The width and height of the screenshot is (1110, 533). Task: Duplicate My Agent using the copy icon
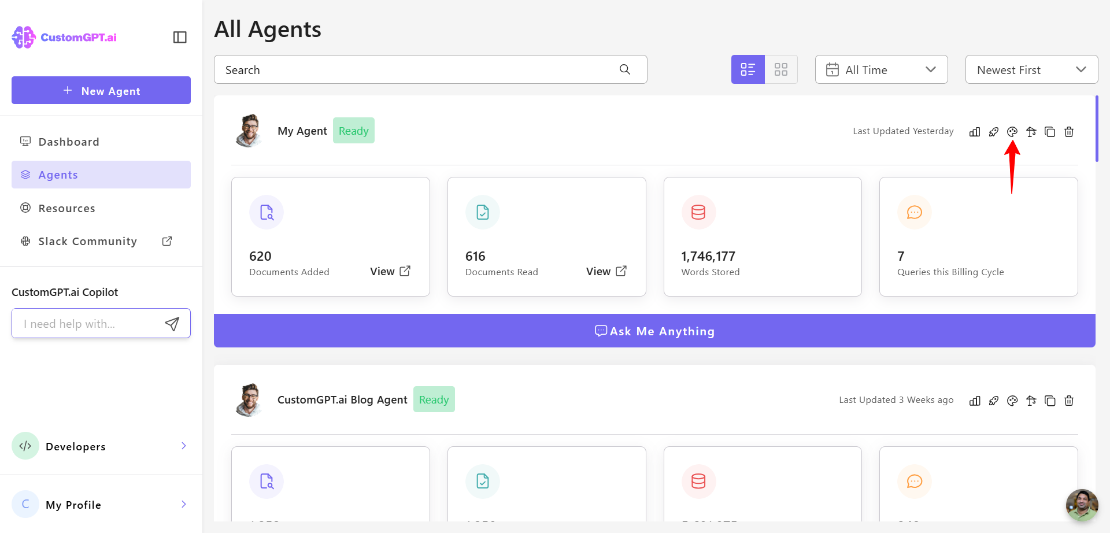pyautogui.click(x=1050, y=132)
